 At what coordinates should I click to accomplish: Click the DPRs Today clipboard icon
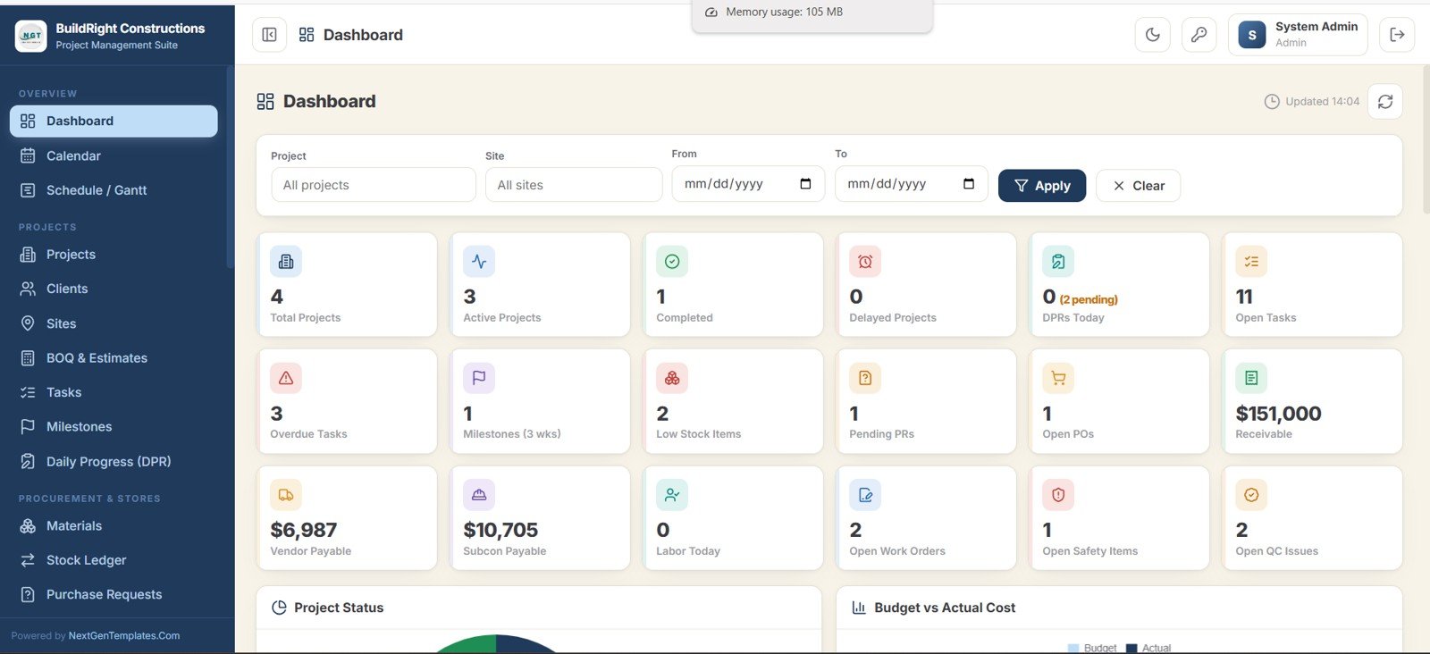point(1058,262)
